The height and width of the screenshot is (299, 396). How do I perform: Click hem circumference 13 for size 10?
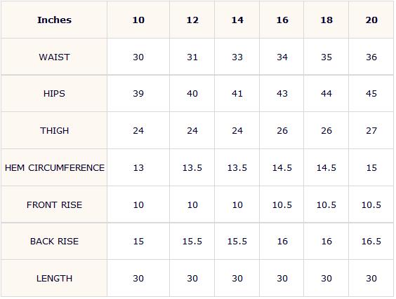tap(138, 168)
